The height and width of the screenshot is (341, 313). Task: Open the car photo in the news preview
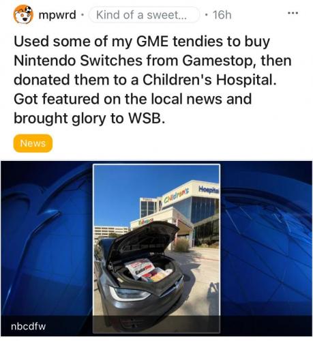click(x=156, y=248)
